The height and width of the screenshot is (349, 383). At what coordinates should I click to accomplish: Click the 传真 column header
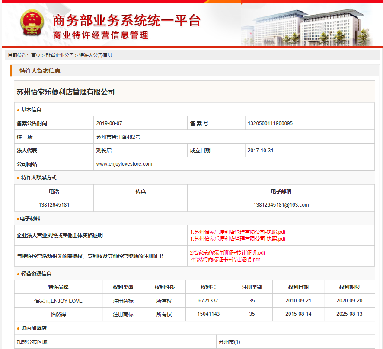coord(140,191)
